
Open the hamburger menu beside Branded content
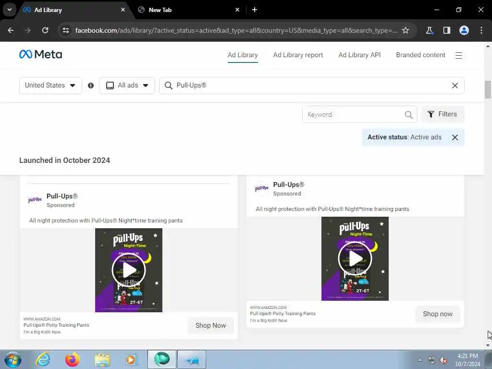459,56
